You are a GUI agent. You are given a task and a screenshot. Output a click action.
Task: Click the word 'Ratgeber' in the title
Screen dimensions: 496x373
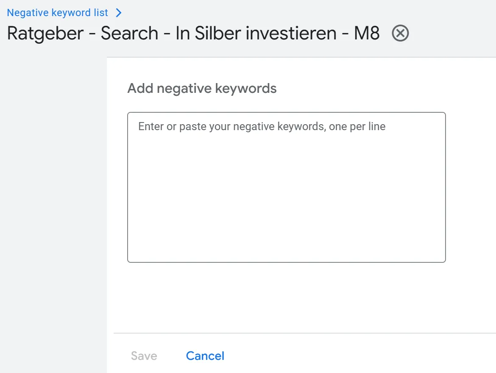(45, 33)
